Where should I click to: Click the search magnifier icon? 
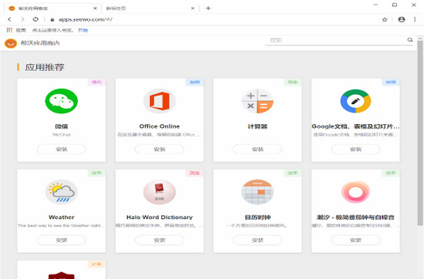click(410, 40)
